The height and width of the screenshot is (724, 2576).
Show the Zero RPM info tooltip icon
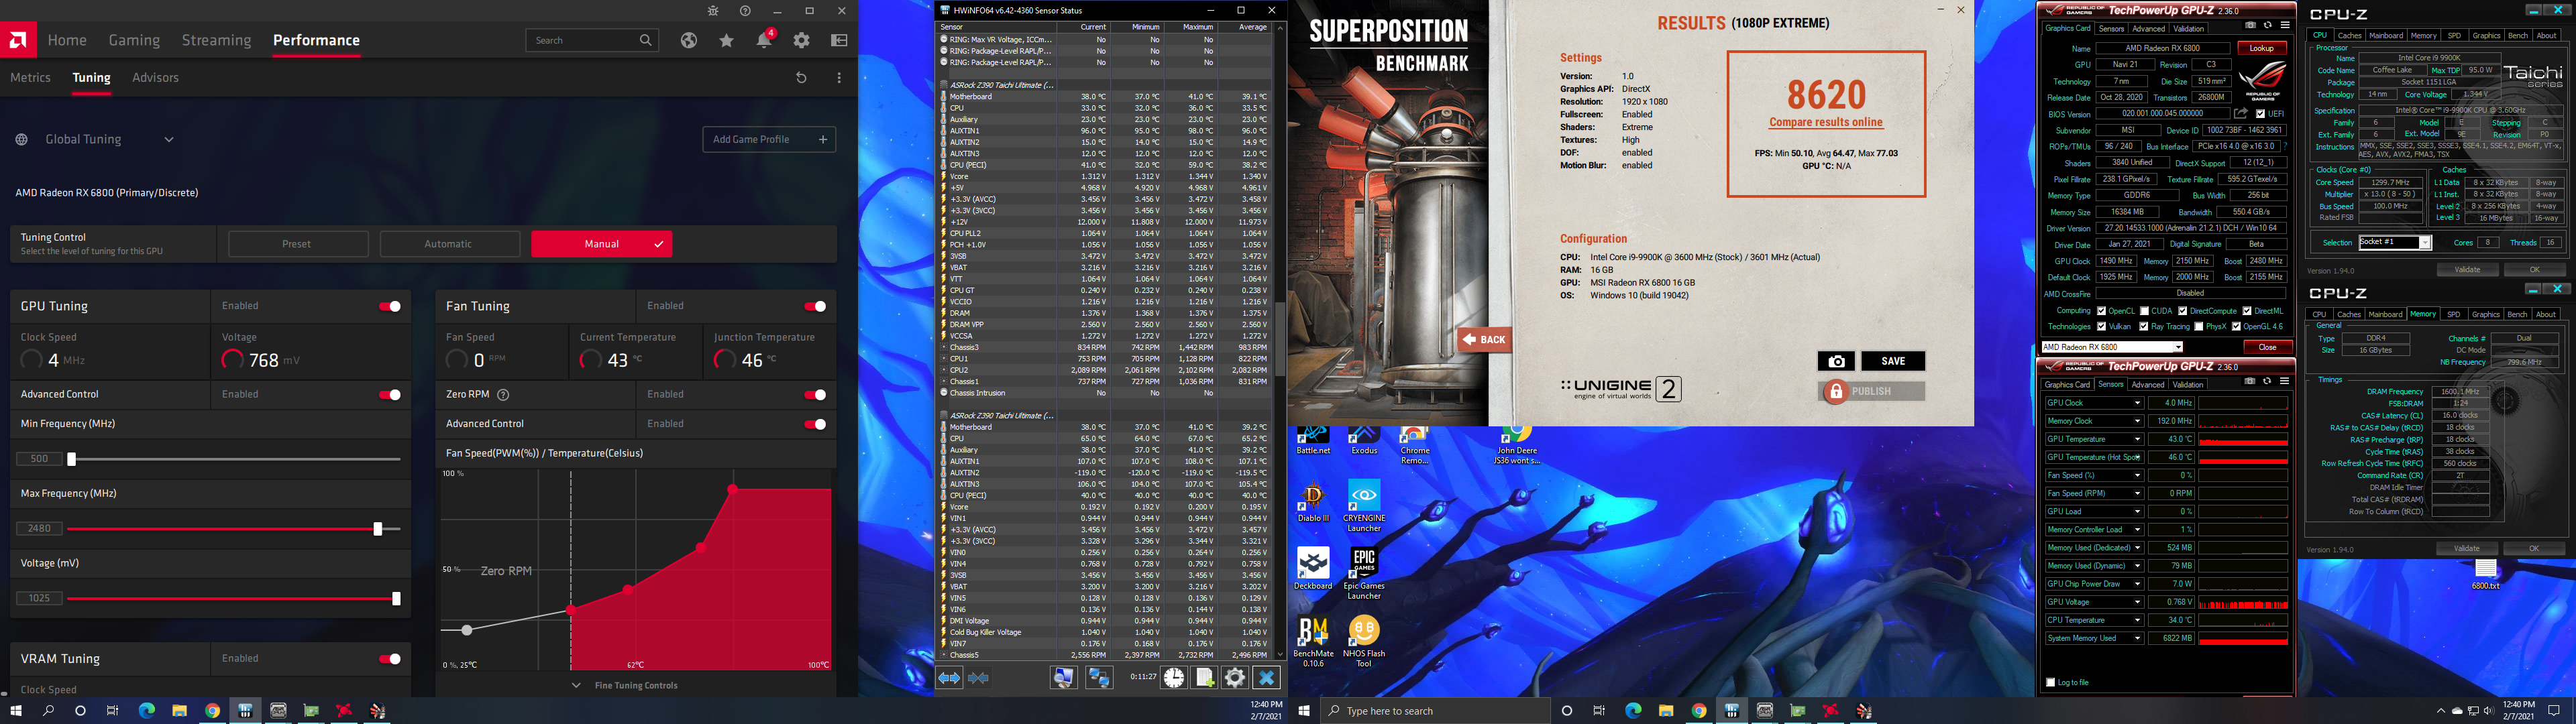503,394
